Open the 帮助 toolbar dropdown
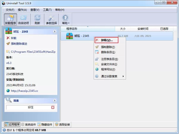The image size is (179, 134). point(66,19)
